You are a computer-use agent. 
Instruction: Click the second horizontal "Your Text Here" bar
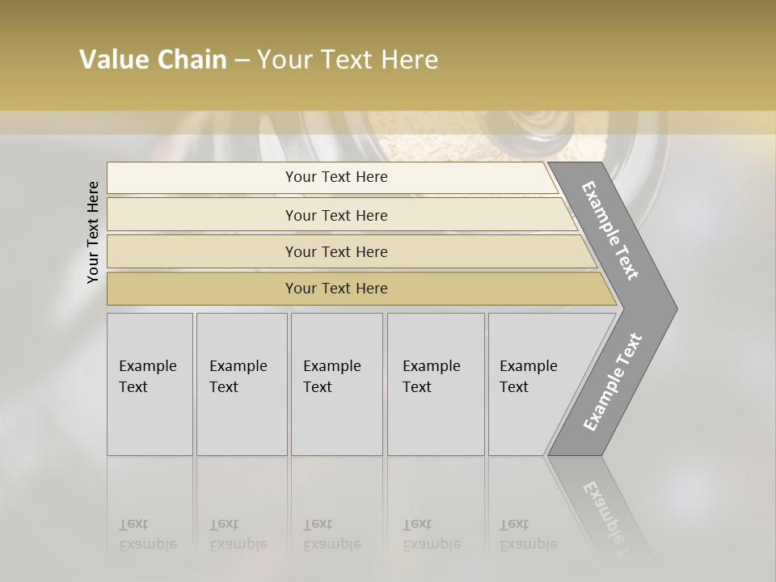pos(336,215)
